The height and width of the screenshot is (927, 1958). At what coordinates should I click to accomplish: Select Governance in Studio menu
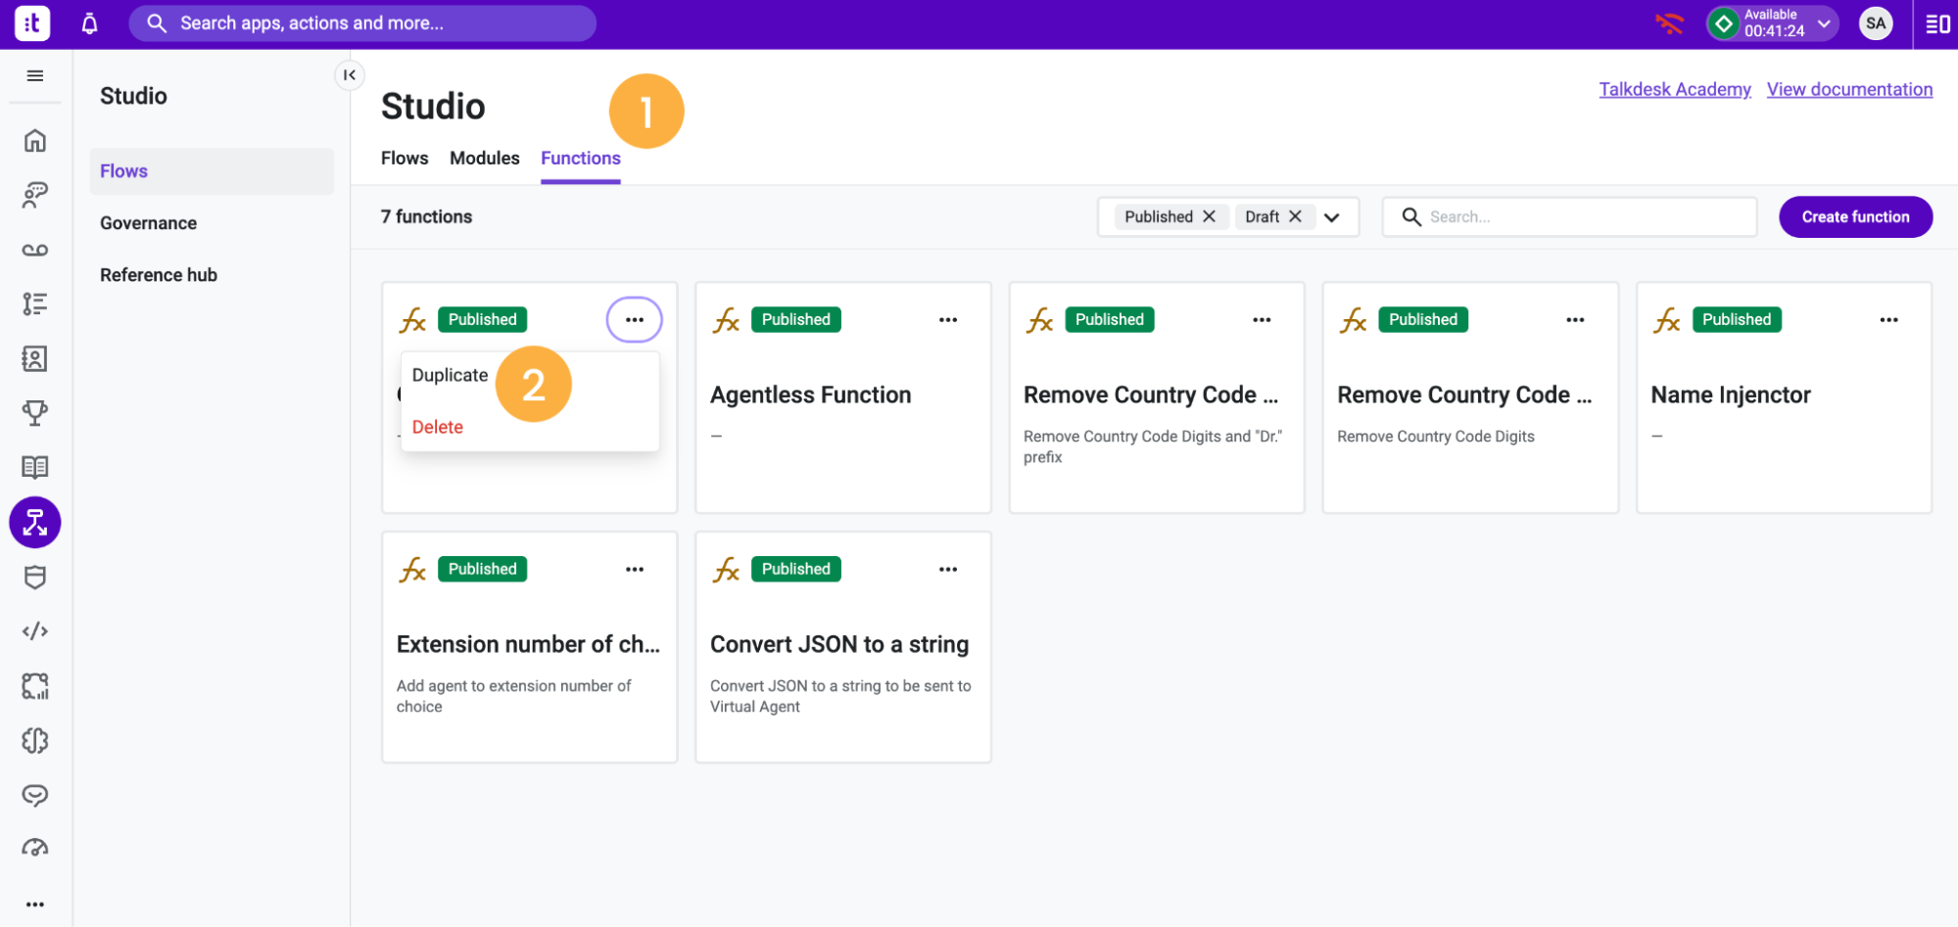pos(149,223)
